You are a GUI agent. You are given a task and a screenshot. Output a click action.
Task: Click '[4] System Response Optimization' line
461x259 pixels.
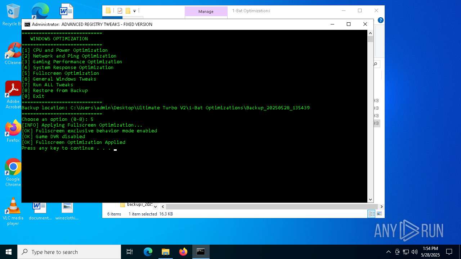pyautogui.click(x=68, y=68)
